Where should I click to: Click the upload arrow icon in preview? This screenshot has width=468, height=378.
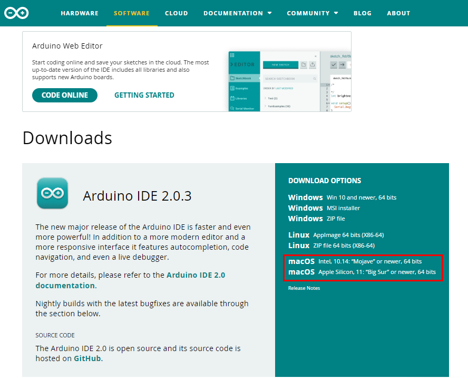click(x=342, y=64)
